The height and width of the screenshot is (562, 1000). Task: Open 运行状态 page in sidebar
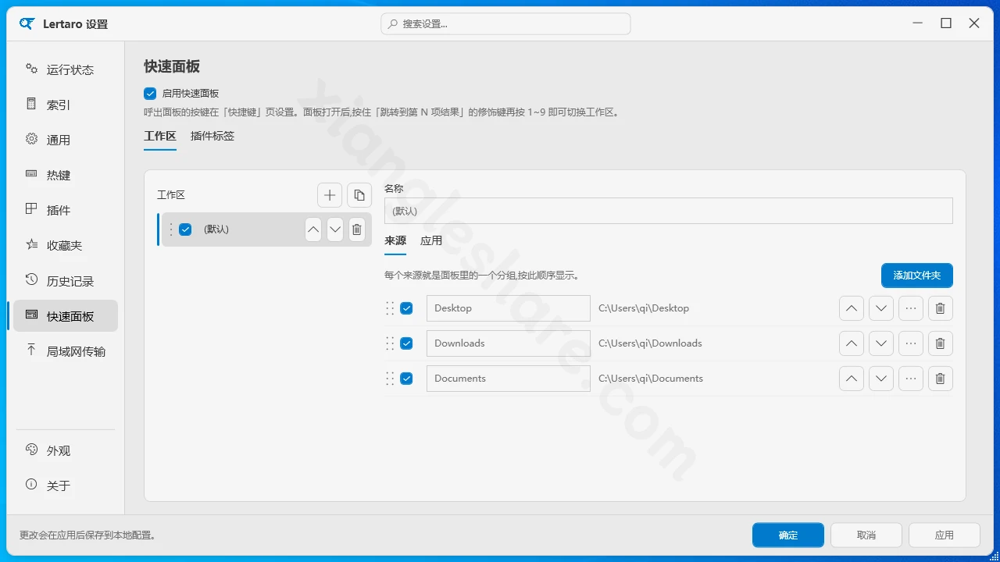(66, 69)
